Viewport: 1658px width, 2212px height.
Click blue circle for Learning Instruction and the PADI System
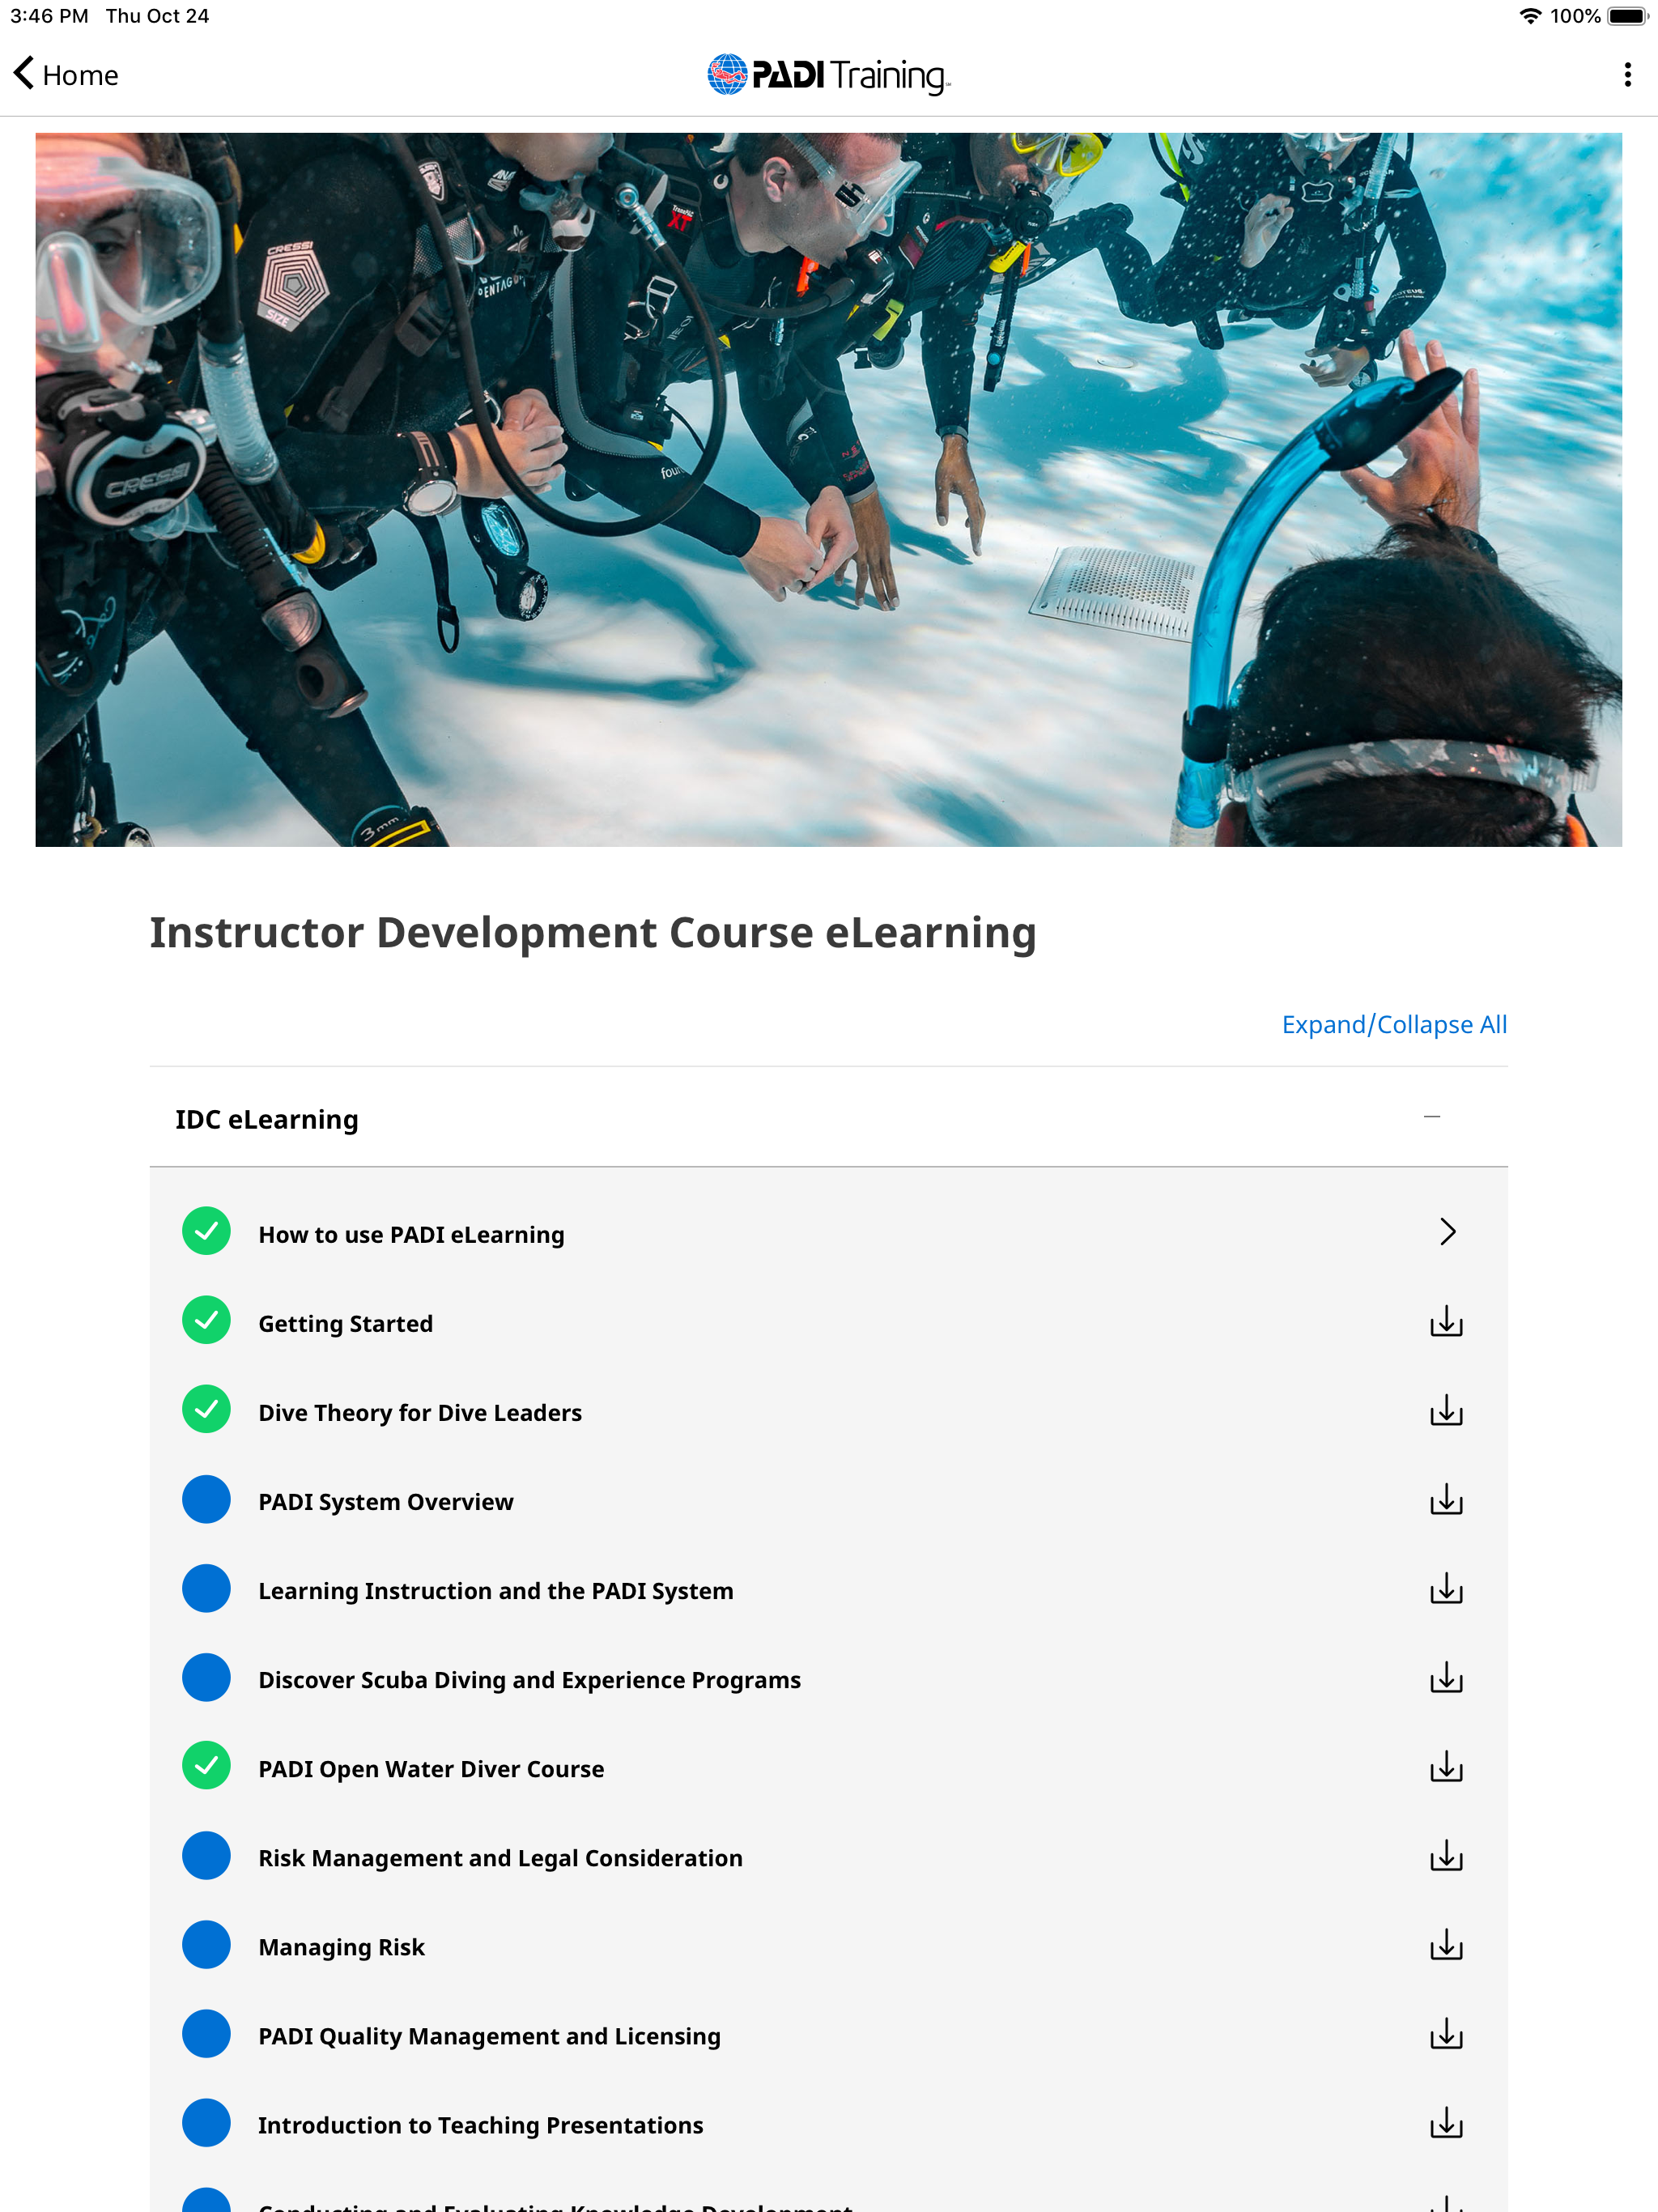coord(206,1588)
